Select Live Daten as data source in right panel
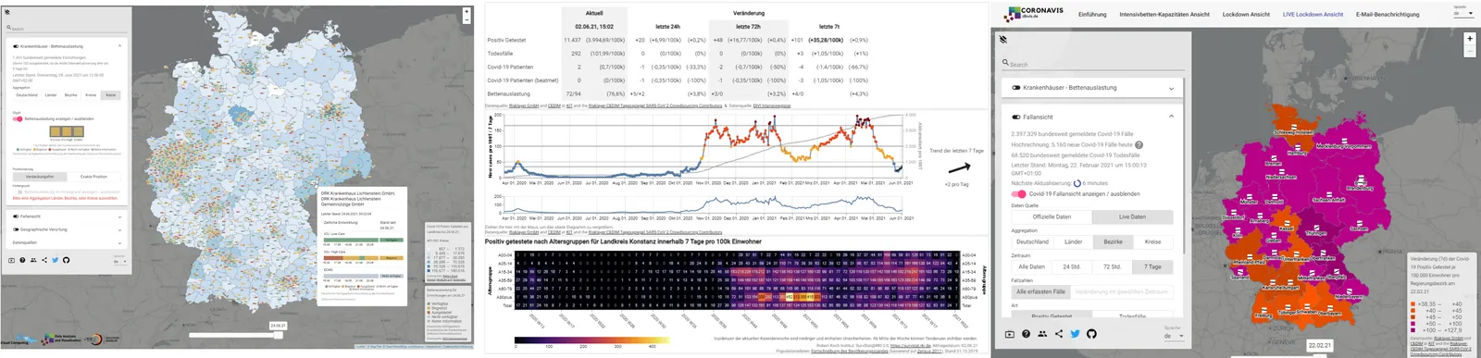Viewport: 1481px width, 358px height. [x=1132, y=216]
